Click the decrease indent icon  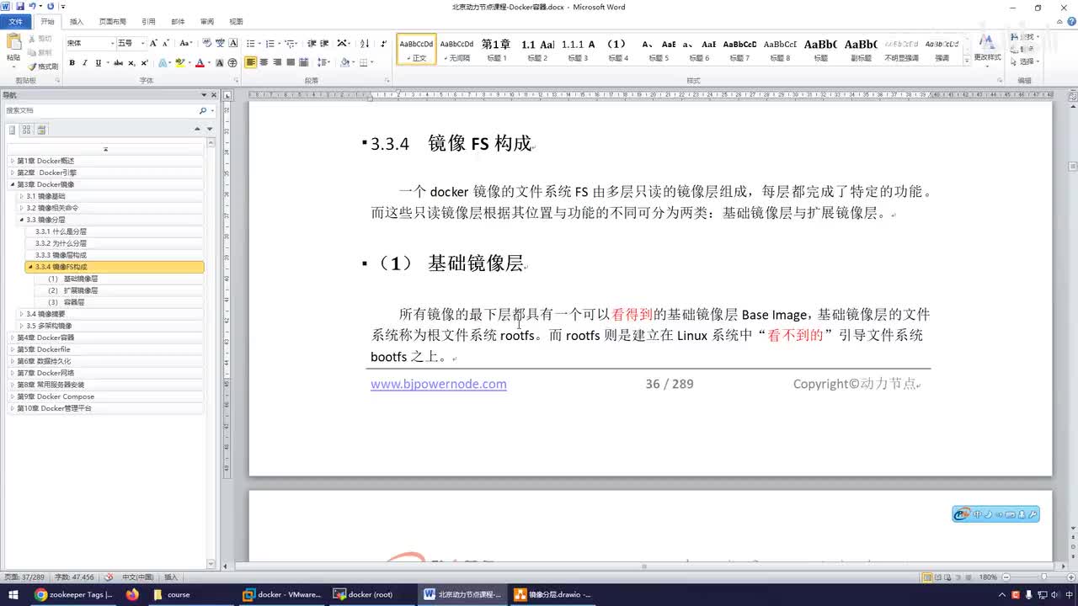312,43
